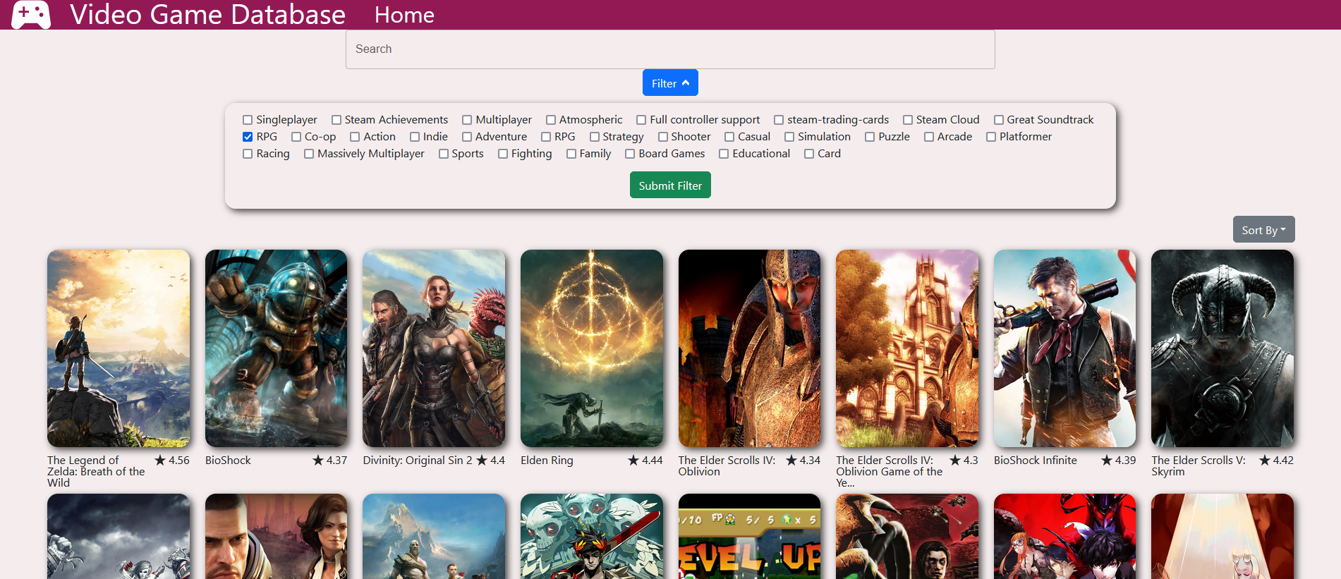Enable the Indie filter

coord(415,137)
